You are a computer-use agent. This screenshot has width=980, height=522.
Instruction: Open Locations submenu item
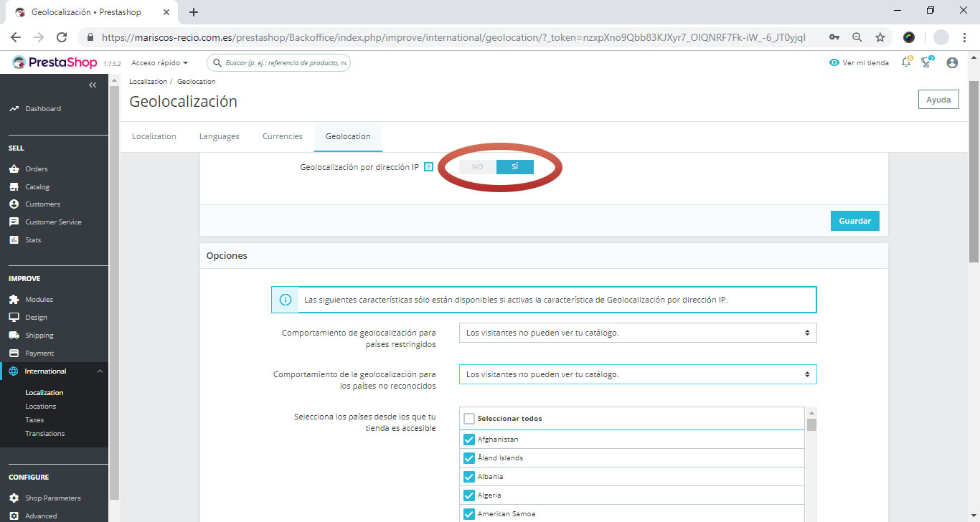click(x=41, y=407)
